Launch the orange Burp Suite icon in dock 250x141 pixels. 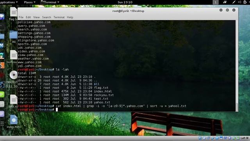[x=2, y=65]
